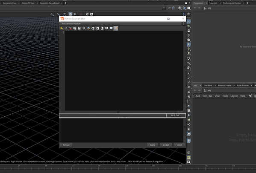Click the Close button in Python editor
The height and width of the screenshot is (173, 256).
point(179,145)
